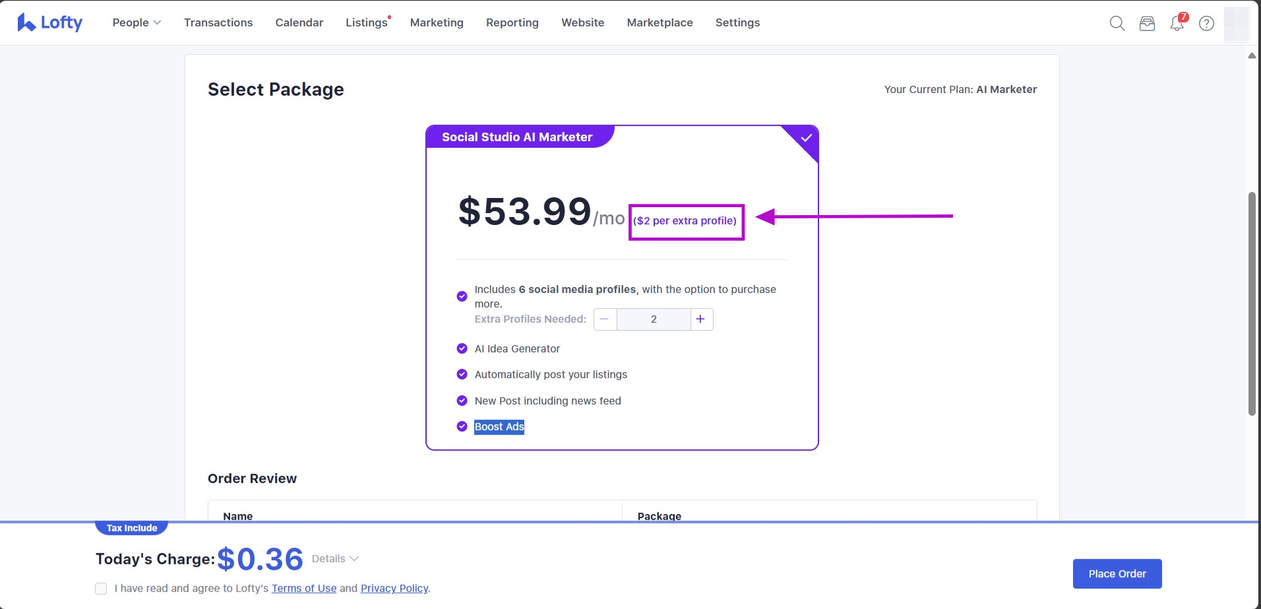Screen dimensions: 1261x609
Task: Click the help question mark icon
Action: (x=1206, y=23)
